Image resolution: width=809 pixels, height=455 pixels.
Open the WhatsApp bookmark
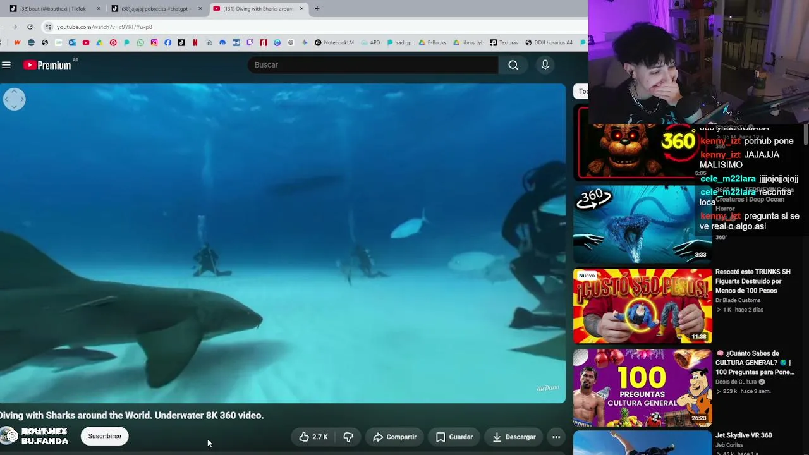(x=140, y=43)
